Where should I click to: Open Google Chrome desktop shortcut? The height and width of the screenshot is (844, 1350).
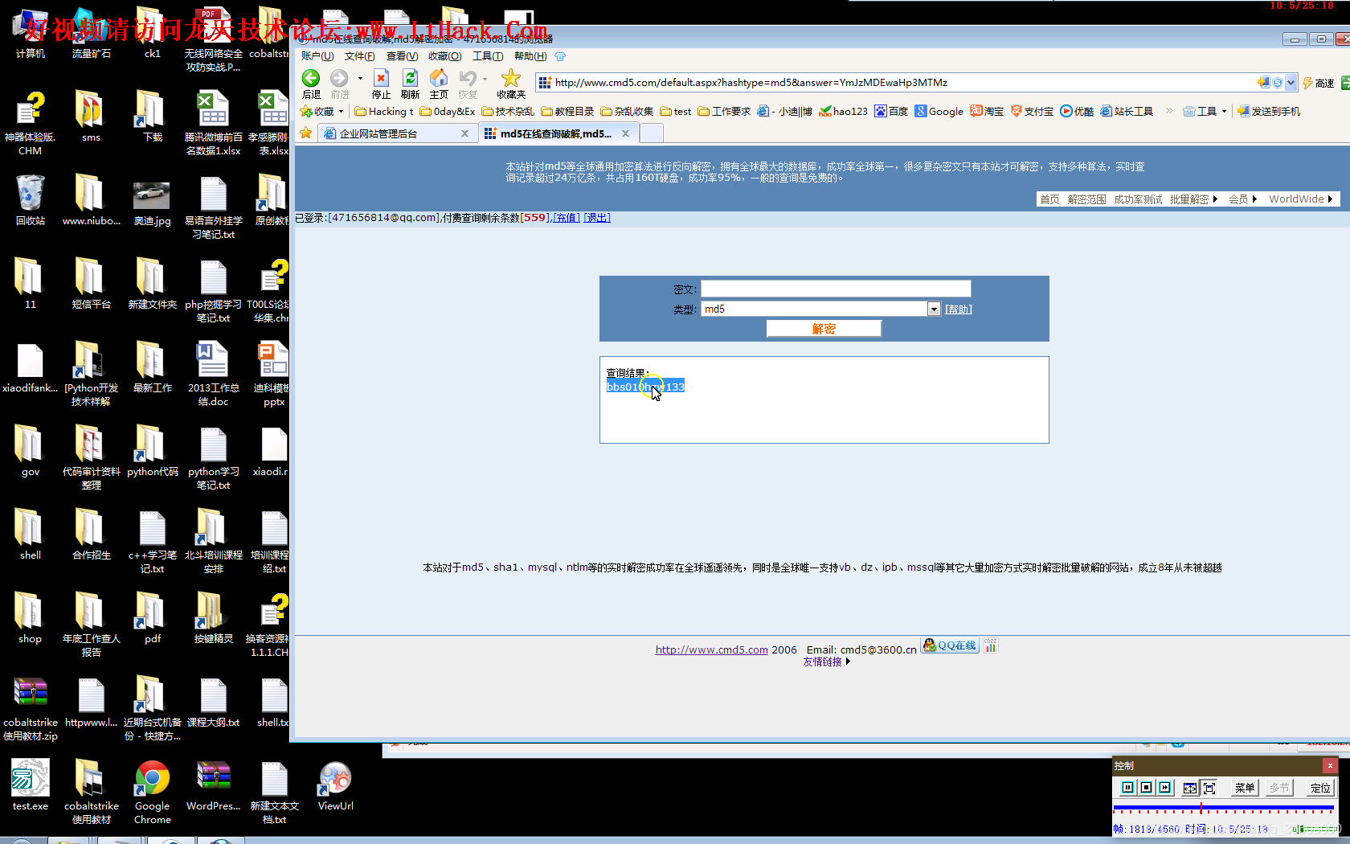point(152,793)
